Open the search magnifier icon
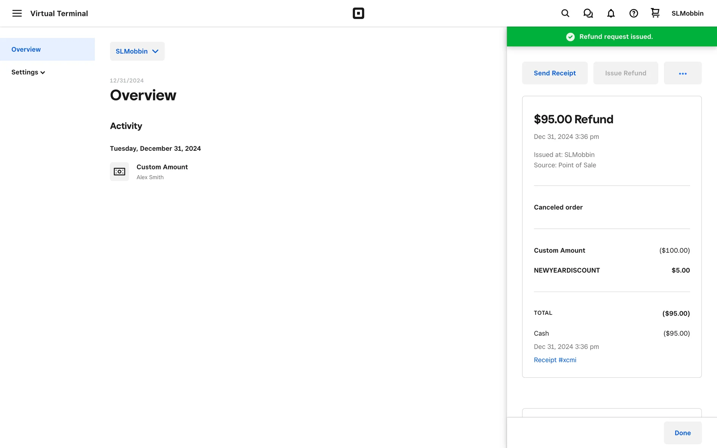The height and width of the screenshot is (448, 717). (x=565, y=13)
